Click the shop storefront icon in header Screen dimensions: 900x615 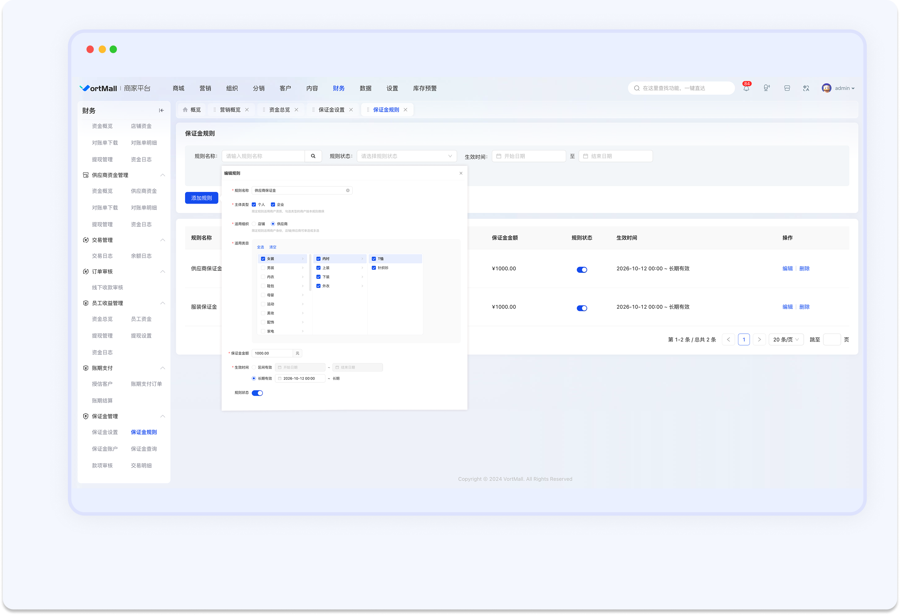[x=787, y=88]
